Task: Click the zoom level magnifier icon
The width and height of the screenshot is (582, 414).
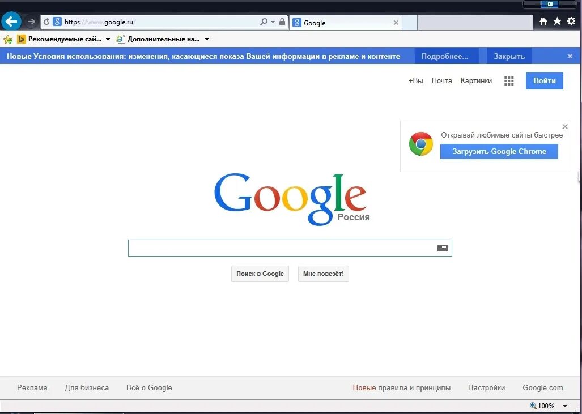Action: click(x=533, y=406)
